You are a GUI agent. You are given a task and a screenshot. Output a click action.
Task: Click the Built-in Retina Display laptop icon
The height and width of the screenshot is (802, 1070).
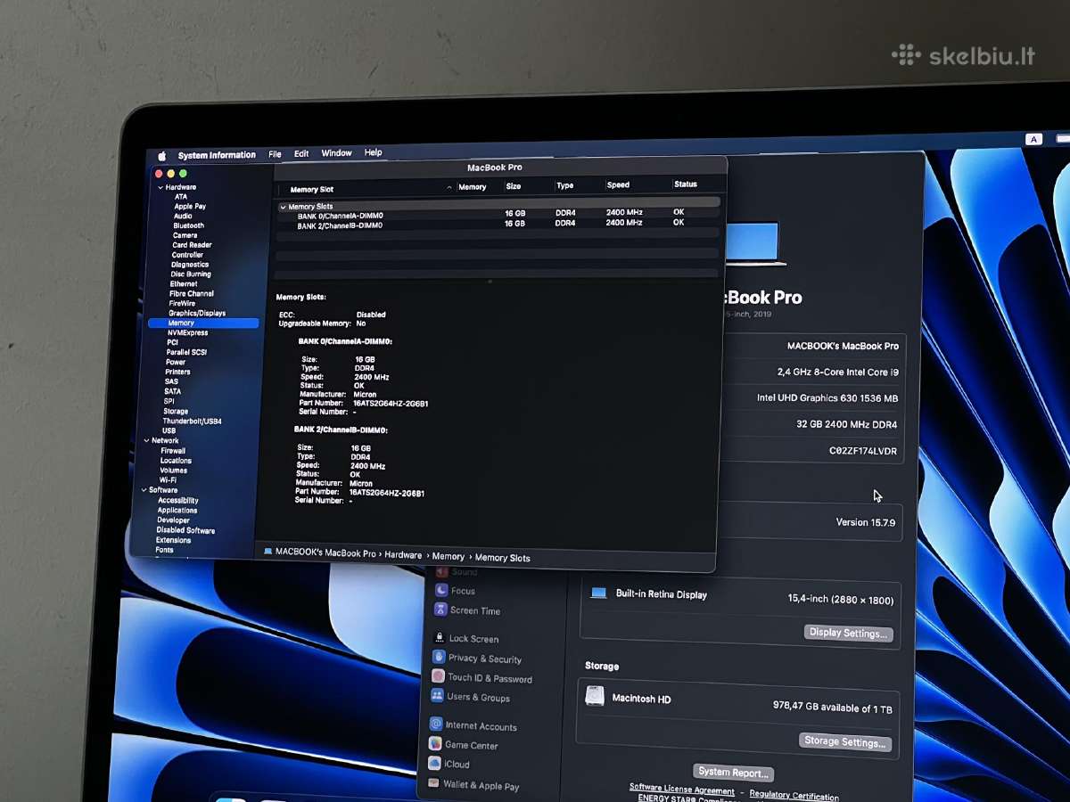(x=598, y=593)
